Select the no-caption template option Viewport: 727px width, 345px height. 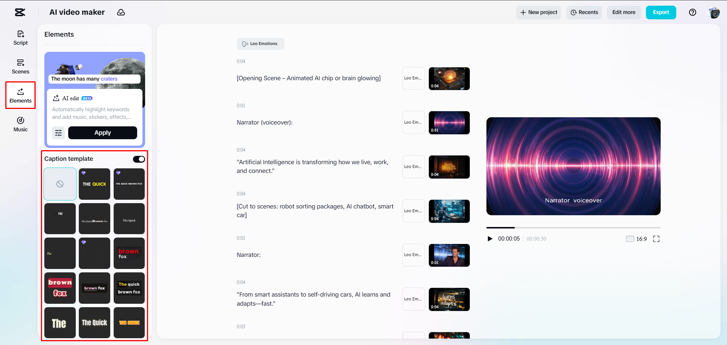(60, 184)
